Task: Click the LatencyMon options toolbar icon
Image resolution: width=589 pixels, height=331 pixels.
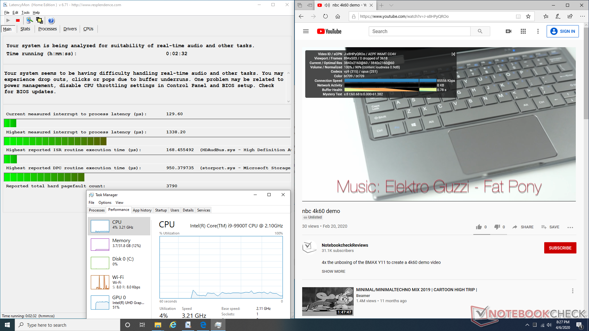Action: 29,21
